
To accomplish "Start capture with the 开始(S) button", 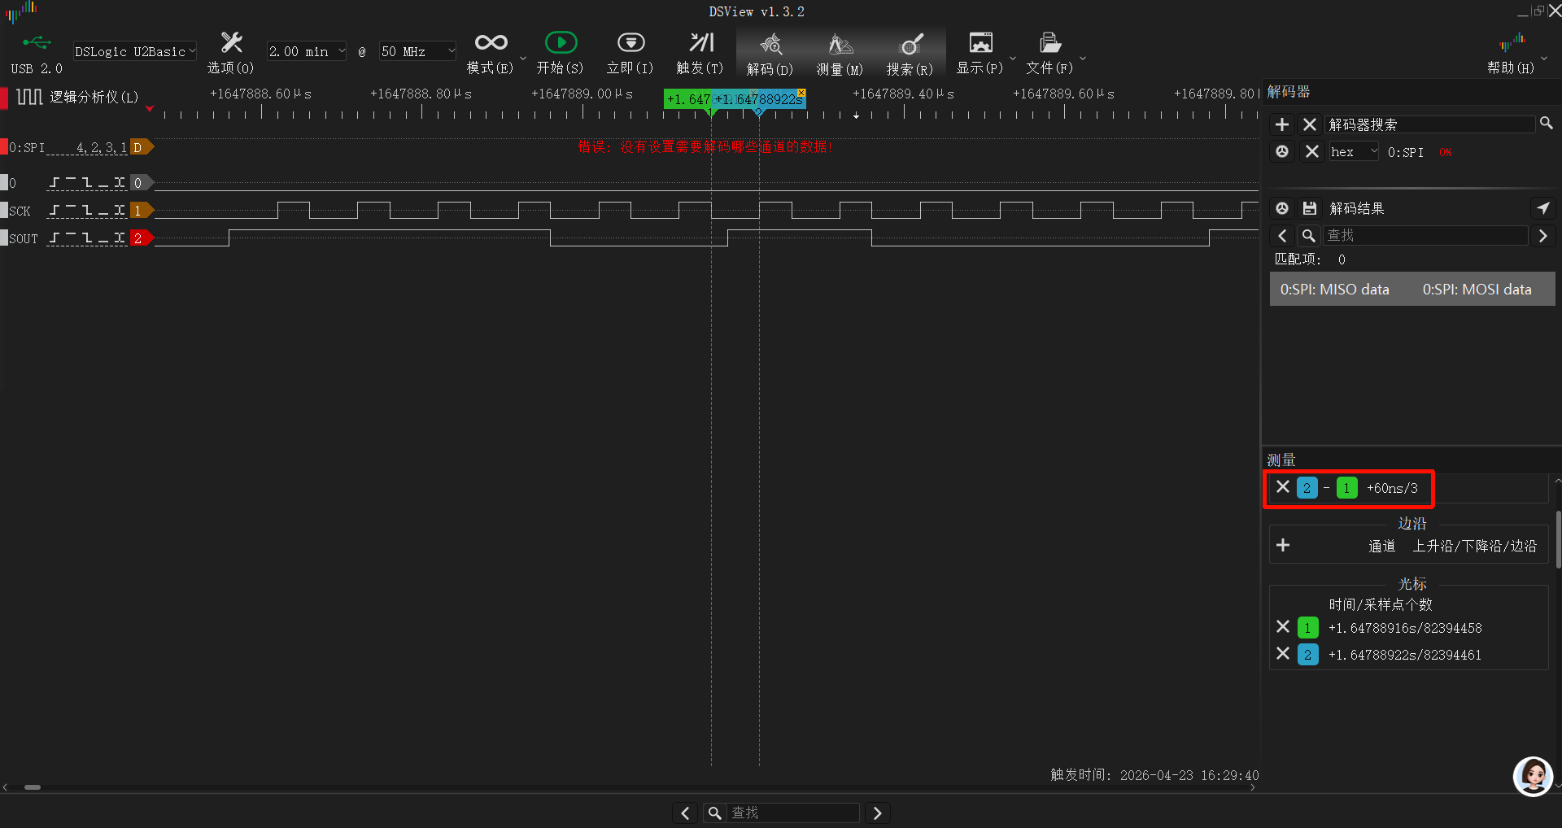I will pyautogui.click(x=561, y=51).
